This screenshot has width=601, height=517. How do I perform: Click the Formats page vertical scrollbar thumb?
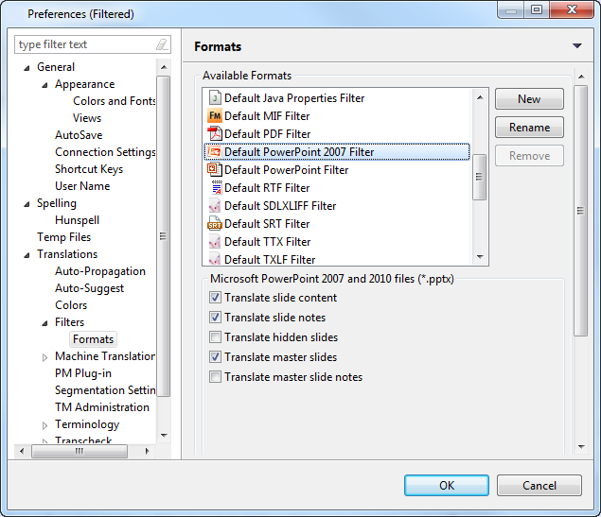(581, 211)
